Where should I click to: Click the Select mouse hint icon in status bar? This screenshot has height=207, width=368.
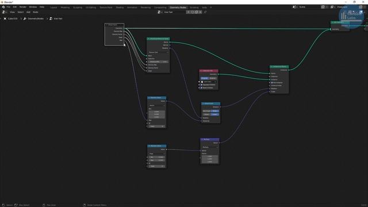pos(3,205)
